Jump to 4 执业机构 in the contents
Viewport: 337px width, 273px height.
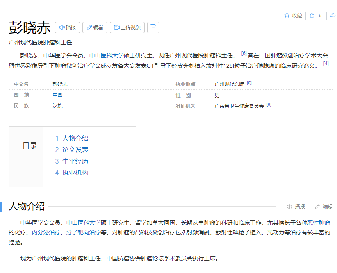click(72, 173)
